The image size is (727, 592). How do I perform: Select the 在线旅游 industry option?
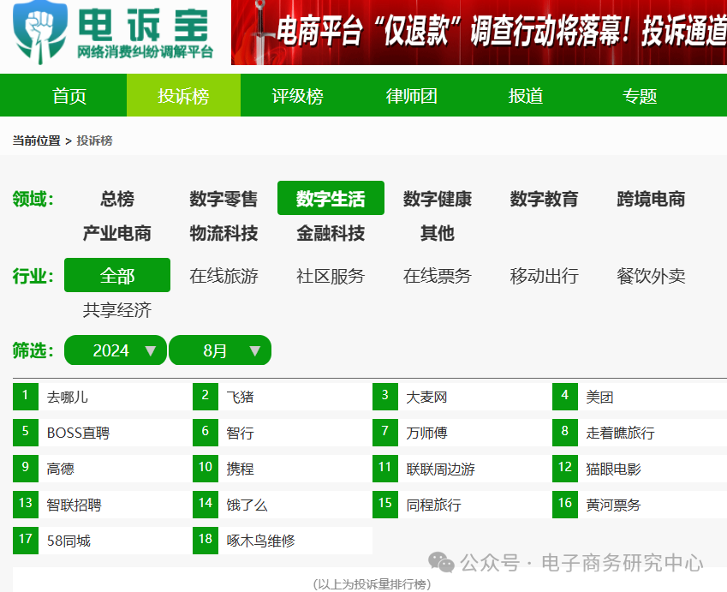(223, 275)
